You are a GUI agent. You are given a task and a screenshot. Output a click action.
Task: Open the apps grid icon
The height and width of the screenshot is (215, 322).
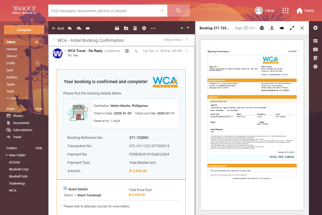(x=285, y=11)
